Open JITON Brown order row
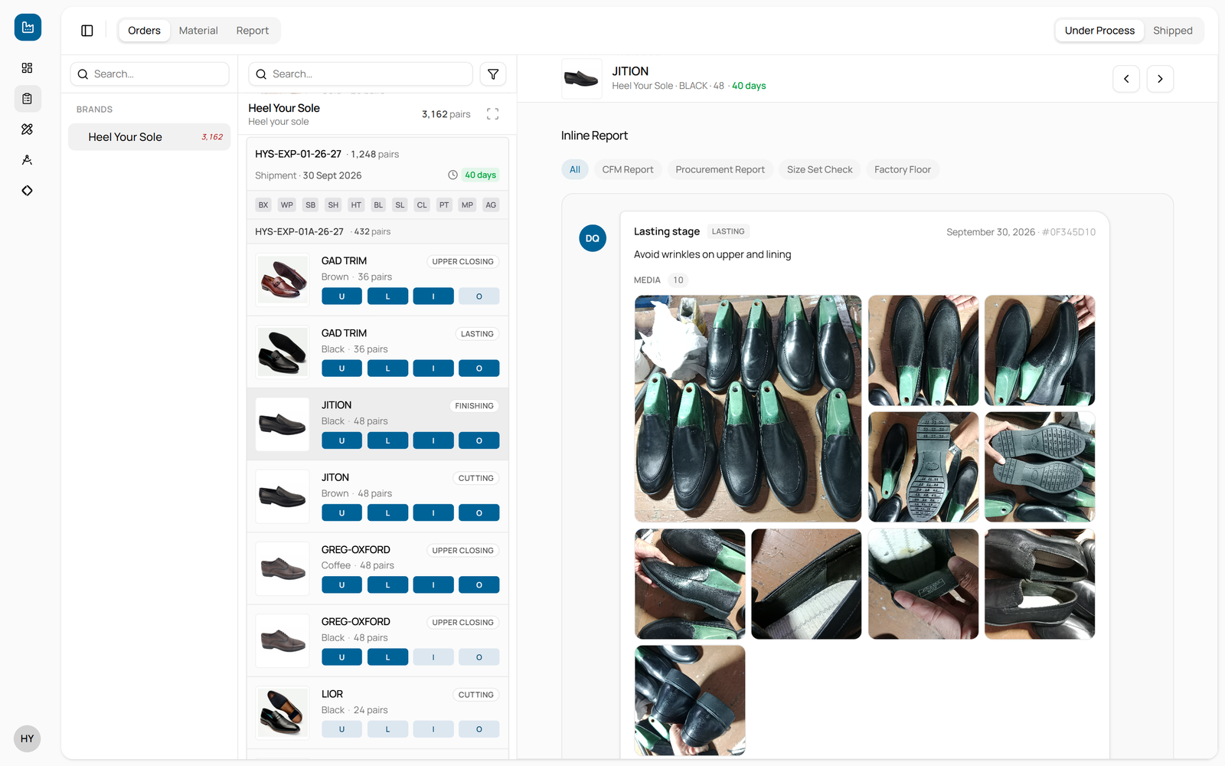 [377, 496]
